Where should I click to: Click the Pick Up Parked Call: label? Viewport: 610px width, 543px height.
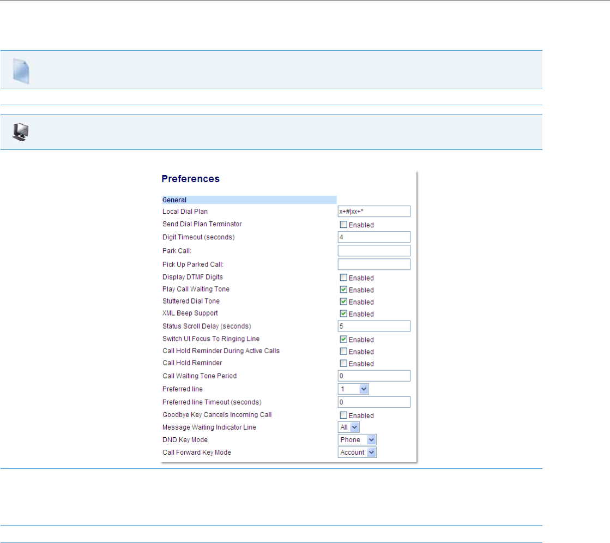(193, 264)
